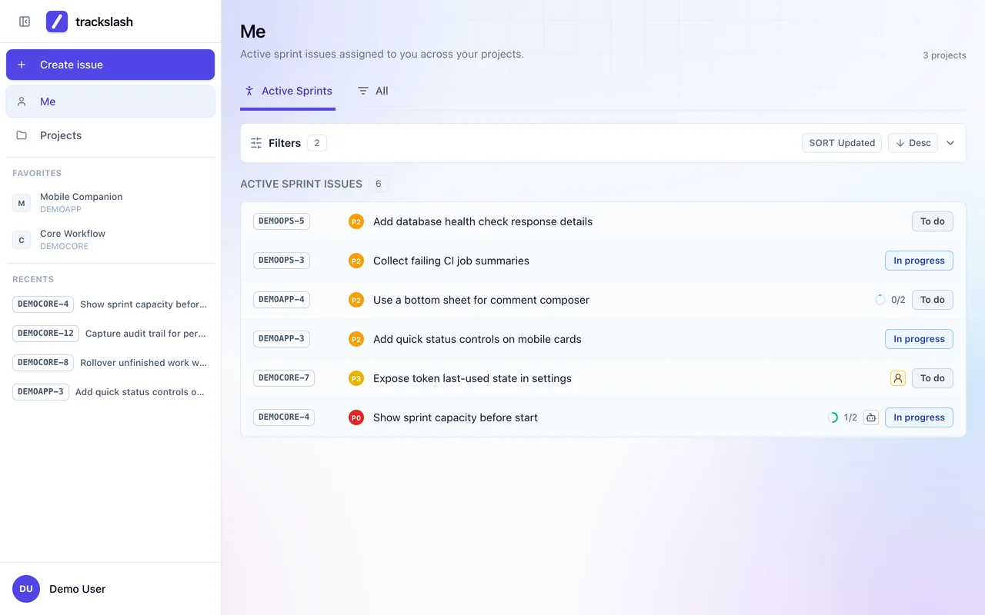Screen dimensions: 985x615
Task: Open the To do status dropdown for DEMOOPS-5
Action: pyautogui.click(x=933, y=221)
